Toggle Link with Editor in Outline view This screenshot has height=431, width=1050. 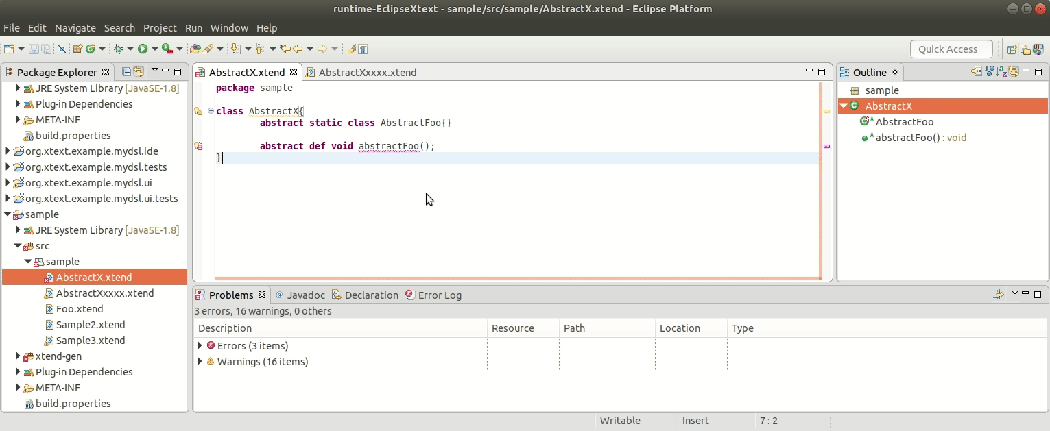pyautogui.click(x=1014, y=71)
